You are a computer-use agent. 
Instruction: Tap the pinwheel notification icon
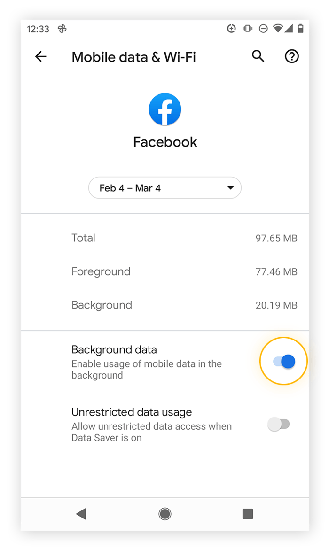tap(62, 29)
